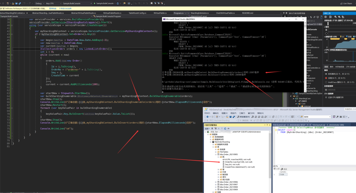Click the Save All icon in the Visual Studio toolbar
The image size is (356, 193).
pos(20,3)
